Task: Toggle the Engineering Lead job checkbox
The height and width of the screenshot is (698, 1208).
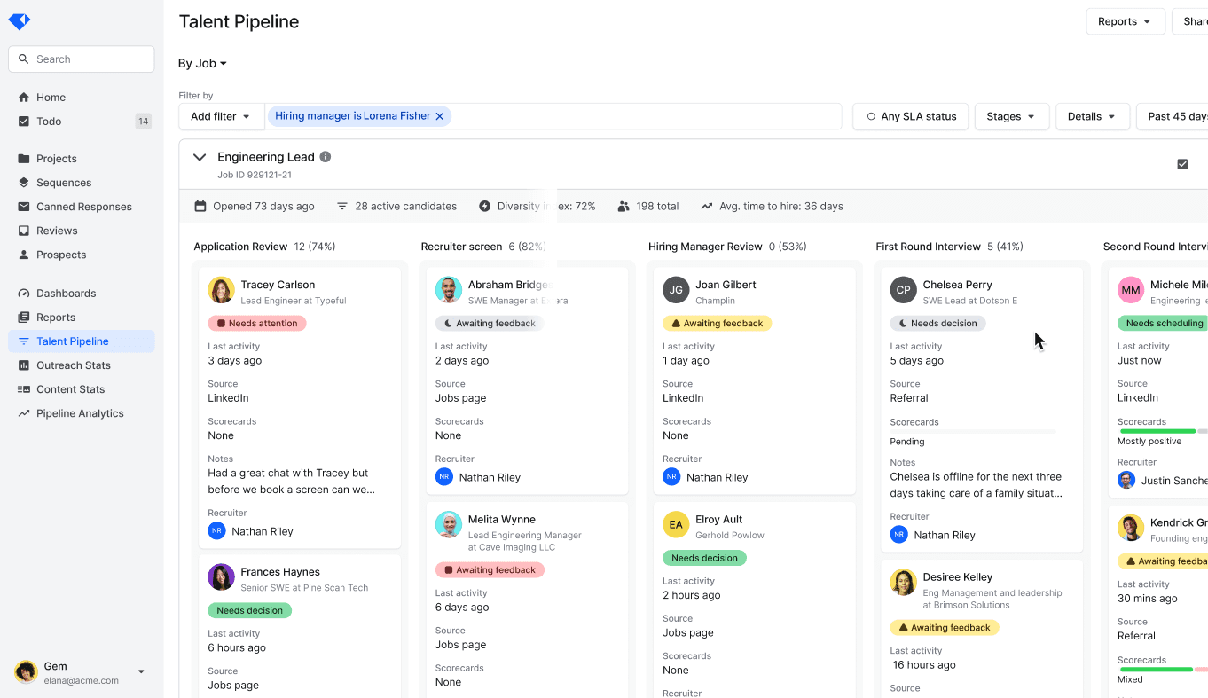Action: (1182, 164)
